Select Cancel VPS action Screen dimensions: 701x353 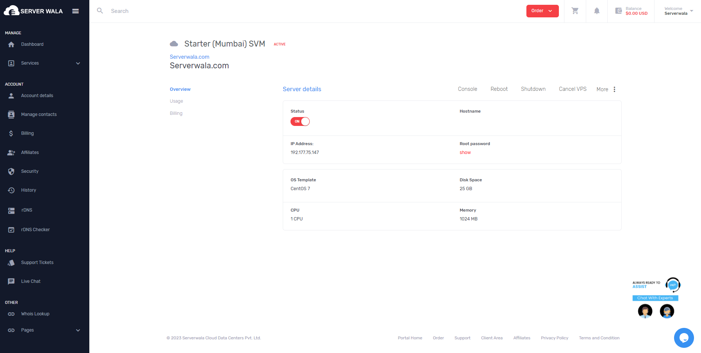click(573, 89)
